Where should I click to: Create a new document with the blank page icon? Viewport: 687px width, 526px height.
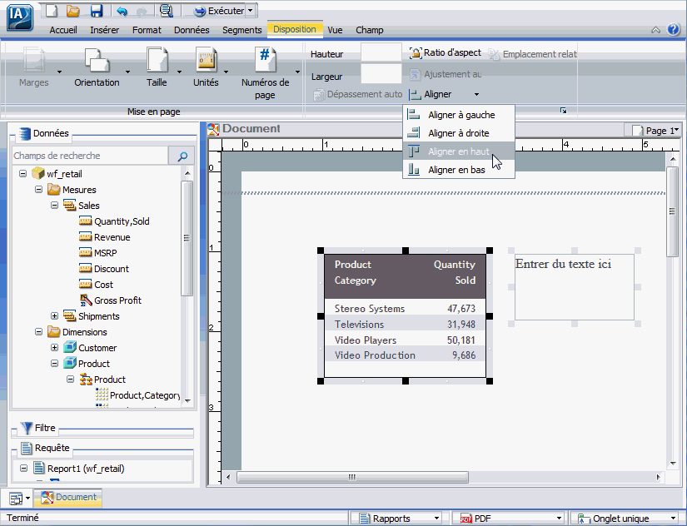click(x=52, y=11)
